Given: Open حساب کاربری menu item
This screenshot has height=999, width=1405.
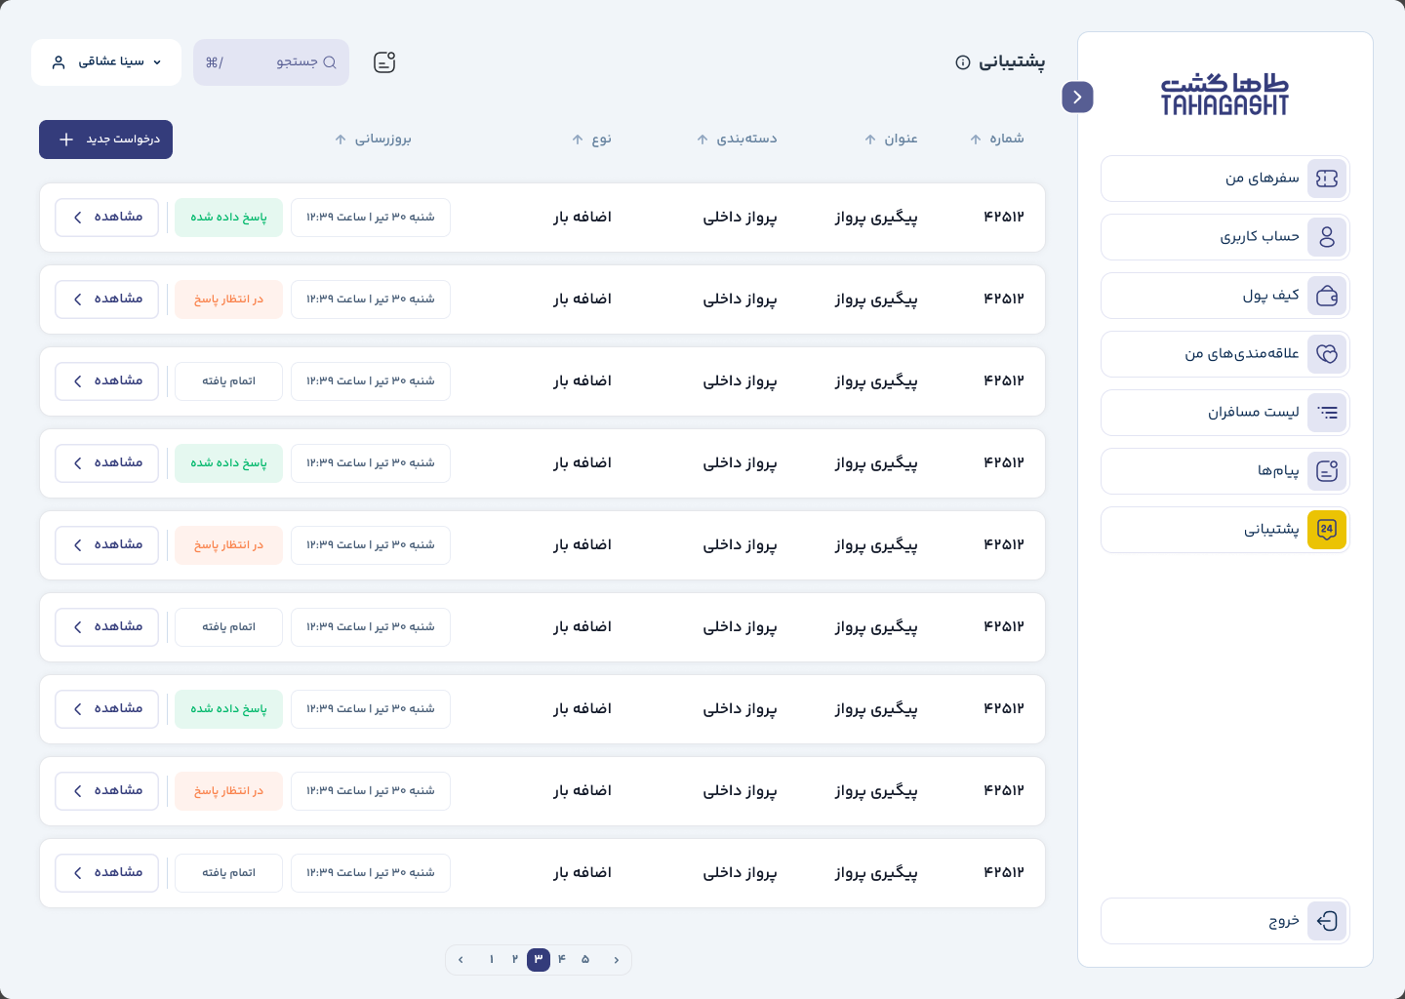Looking at the screenshot, I should coord(1225,237).
